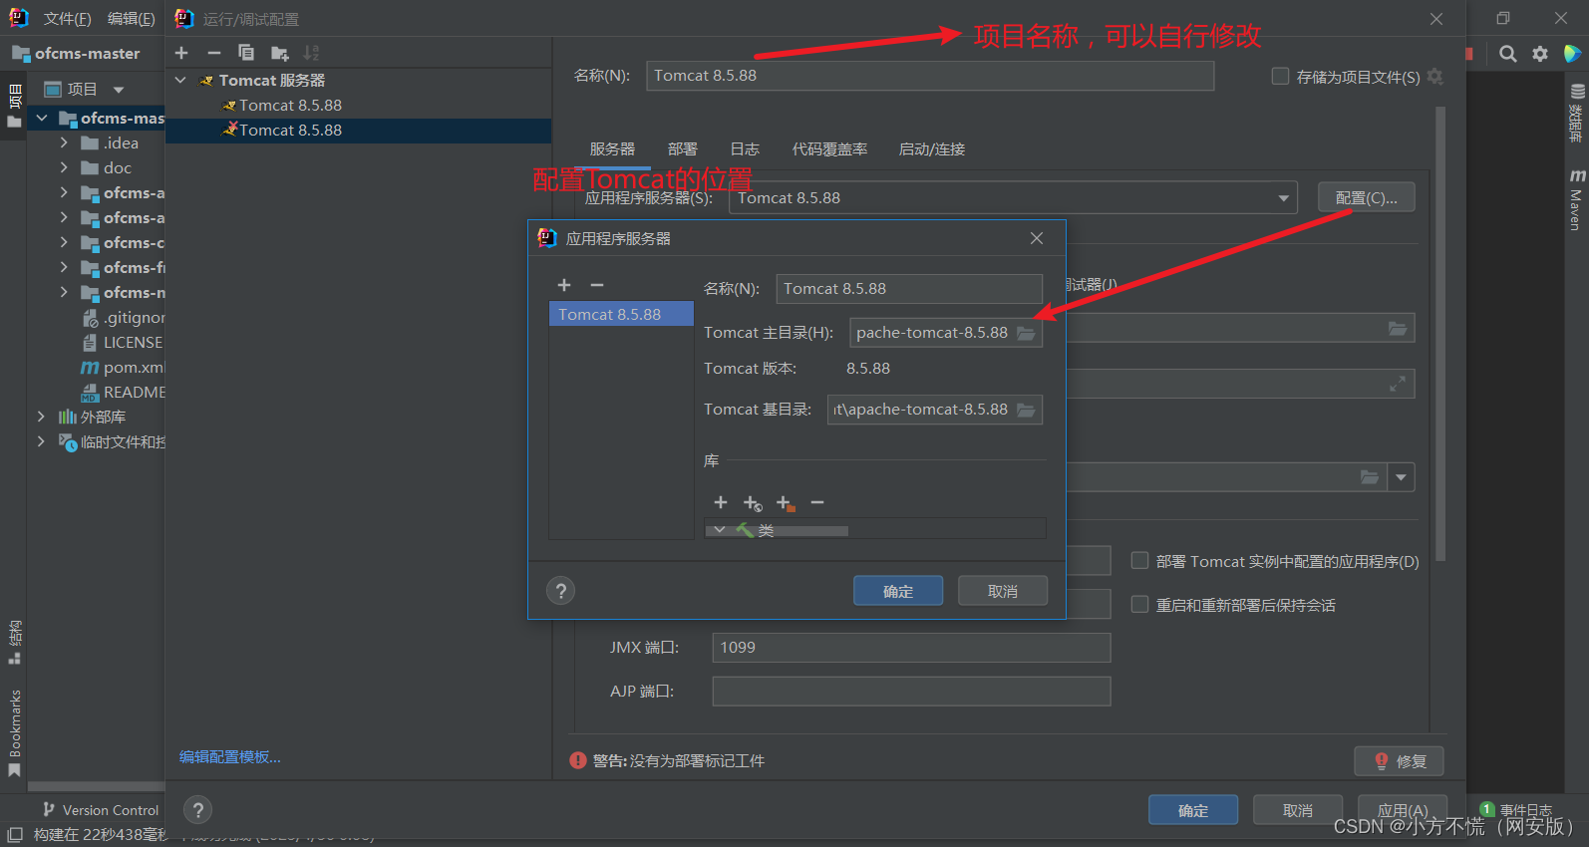1589x847 pixels.
Task: Focus JMX port field 1099
Action: [911, 648]
